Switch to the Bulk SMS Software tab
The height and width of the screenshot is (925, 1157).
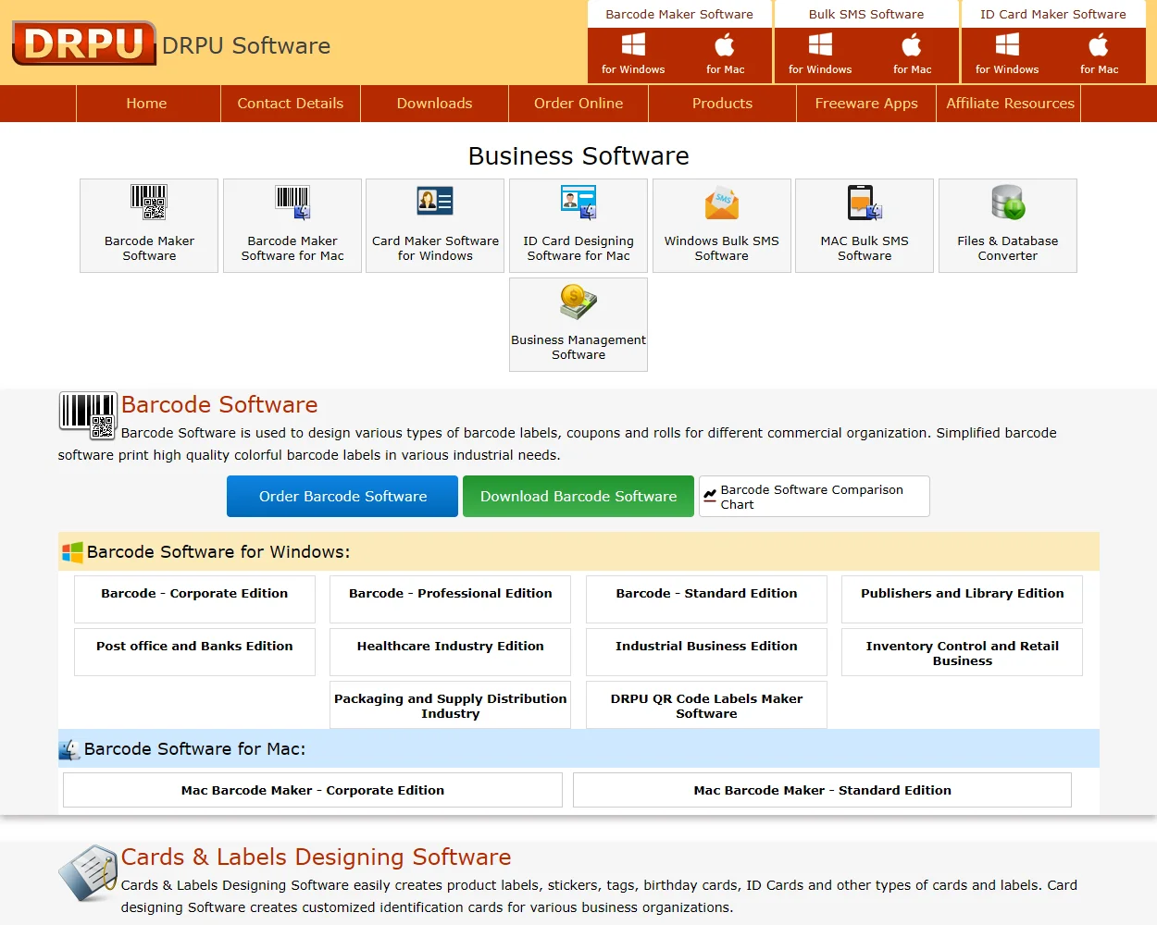click(865, 14)
